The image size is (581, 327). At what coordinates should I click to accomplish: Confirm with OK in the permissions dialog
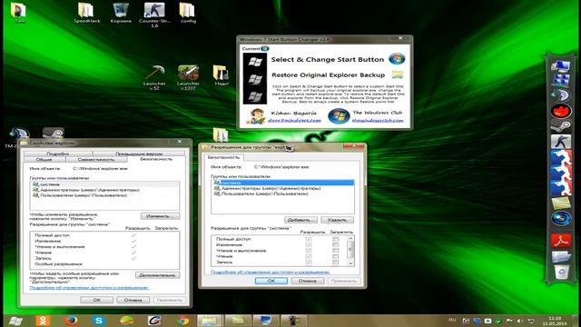tap(271, 281)
